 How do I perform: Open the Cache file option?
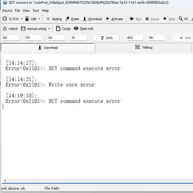click(x=58, y=29)
